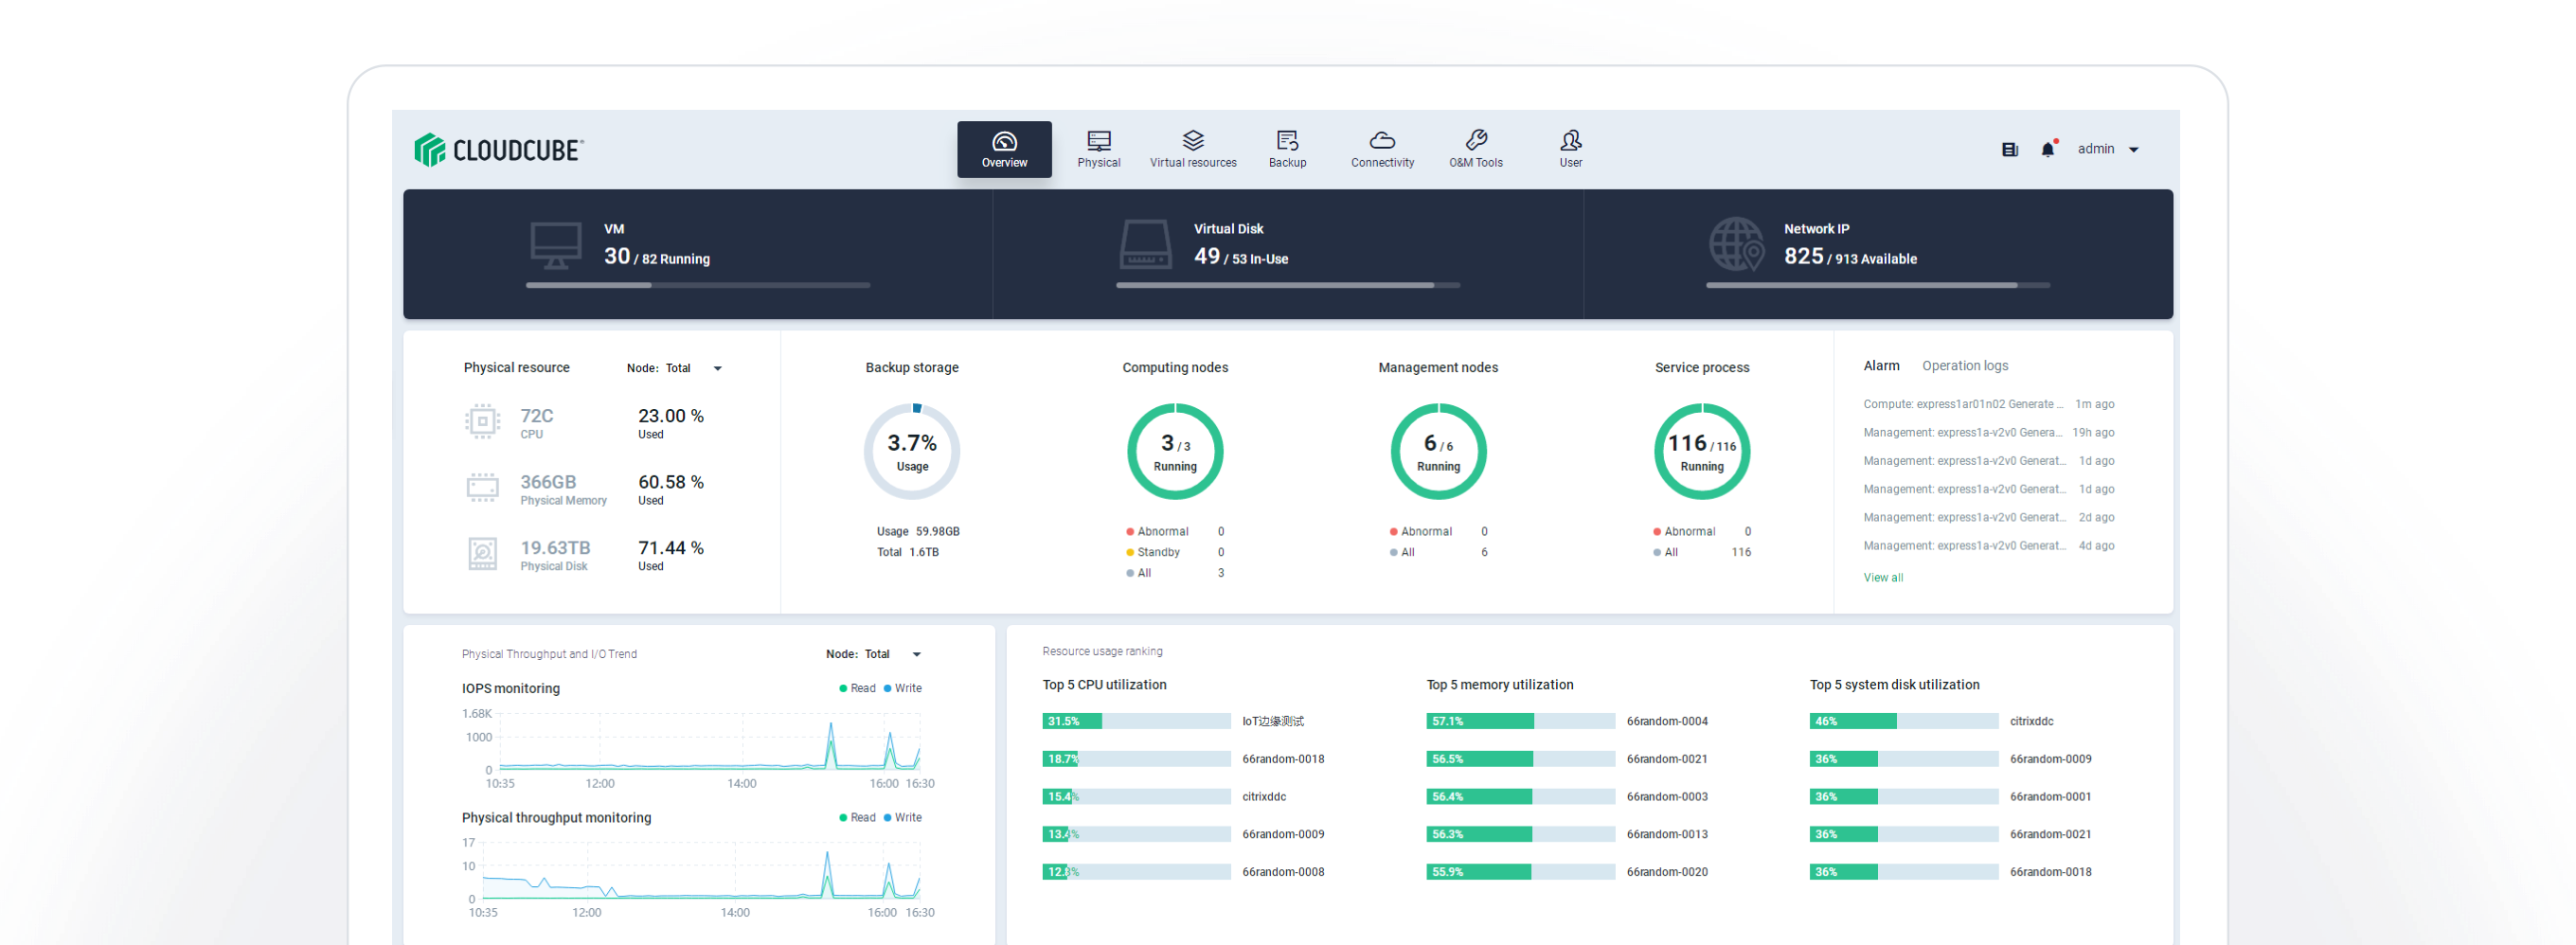
Task: Open the User section
Action: (1570, 149)
